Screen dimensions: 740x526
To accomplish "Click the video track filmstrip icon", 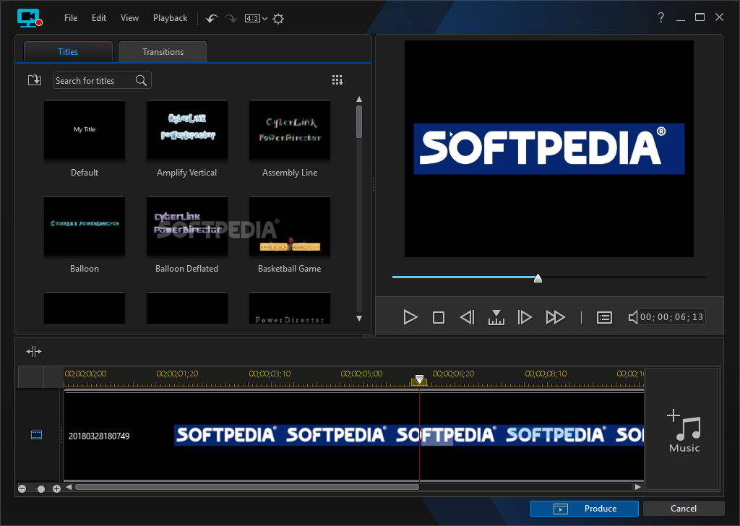I will pyautogui.click(x=36, y=435).
